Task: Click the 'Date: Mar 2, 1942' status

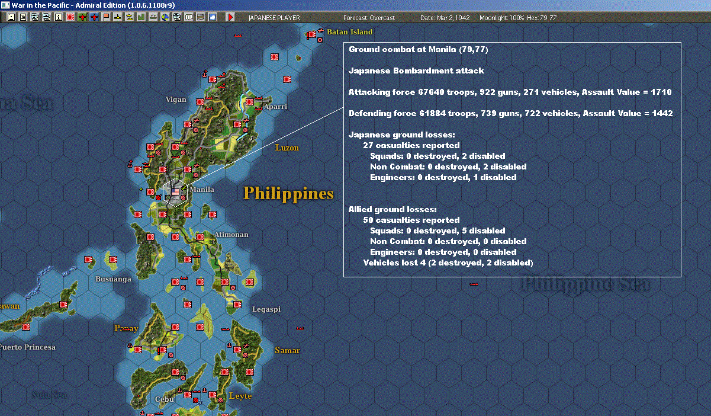Action: (445, 18)
